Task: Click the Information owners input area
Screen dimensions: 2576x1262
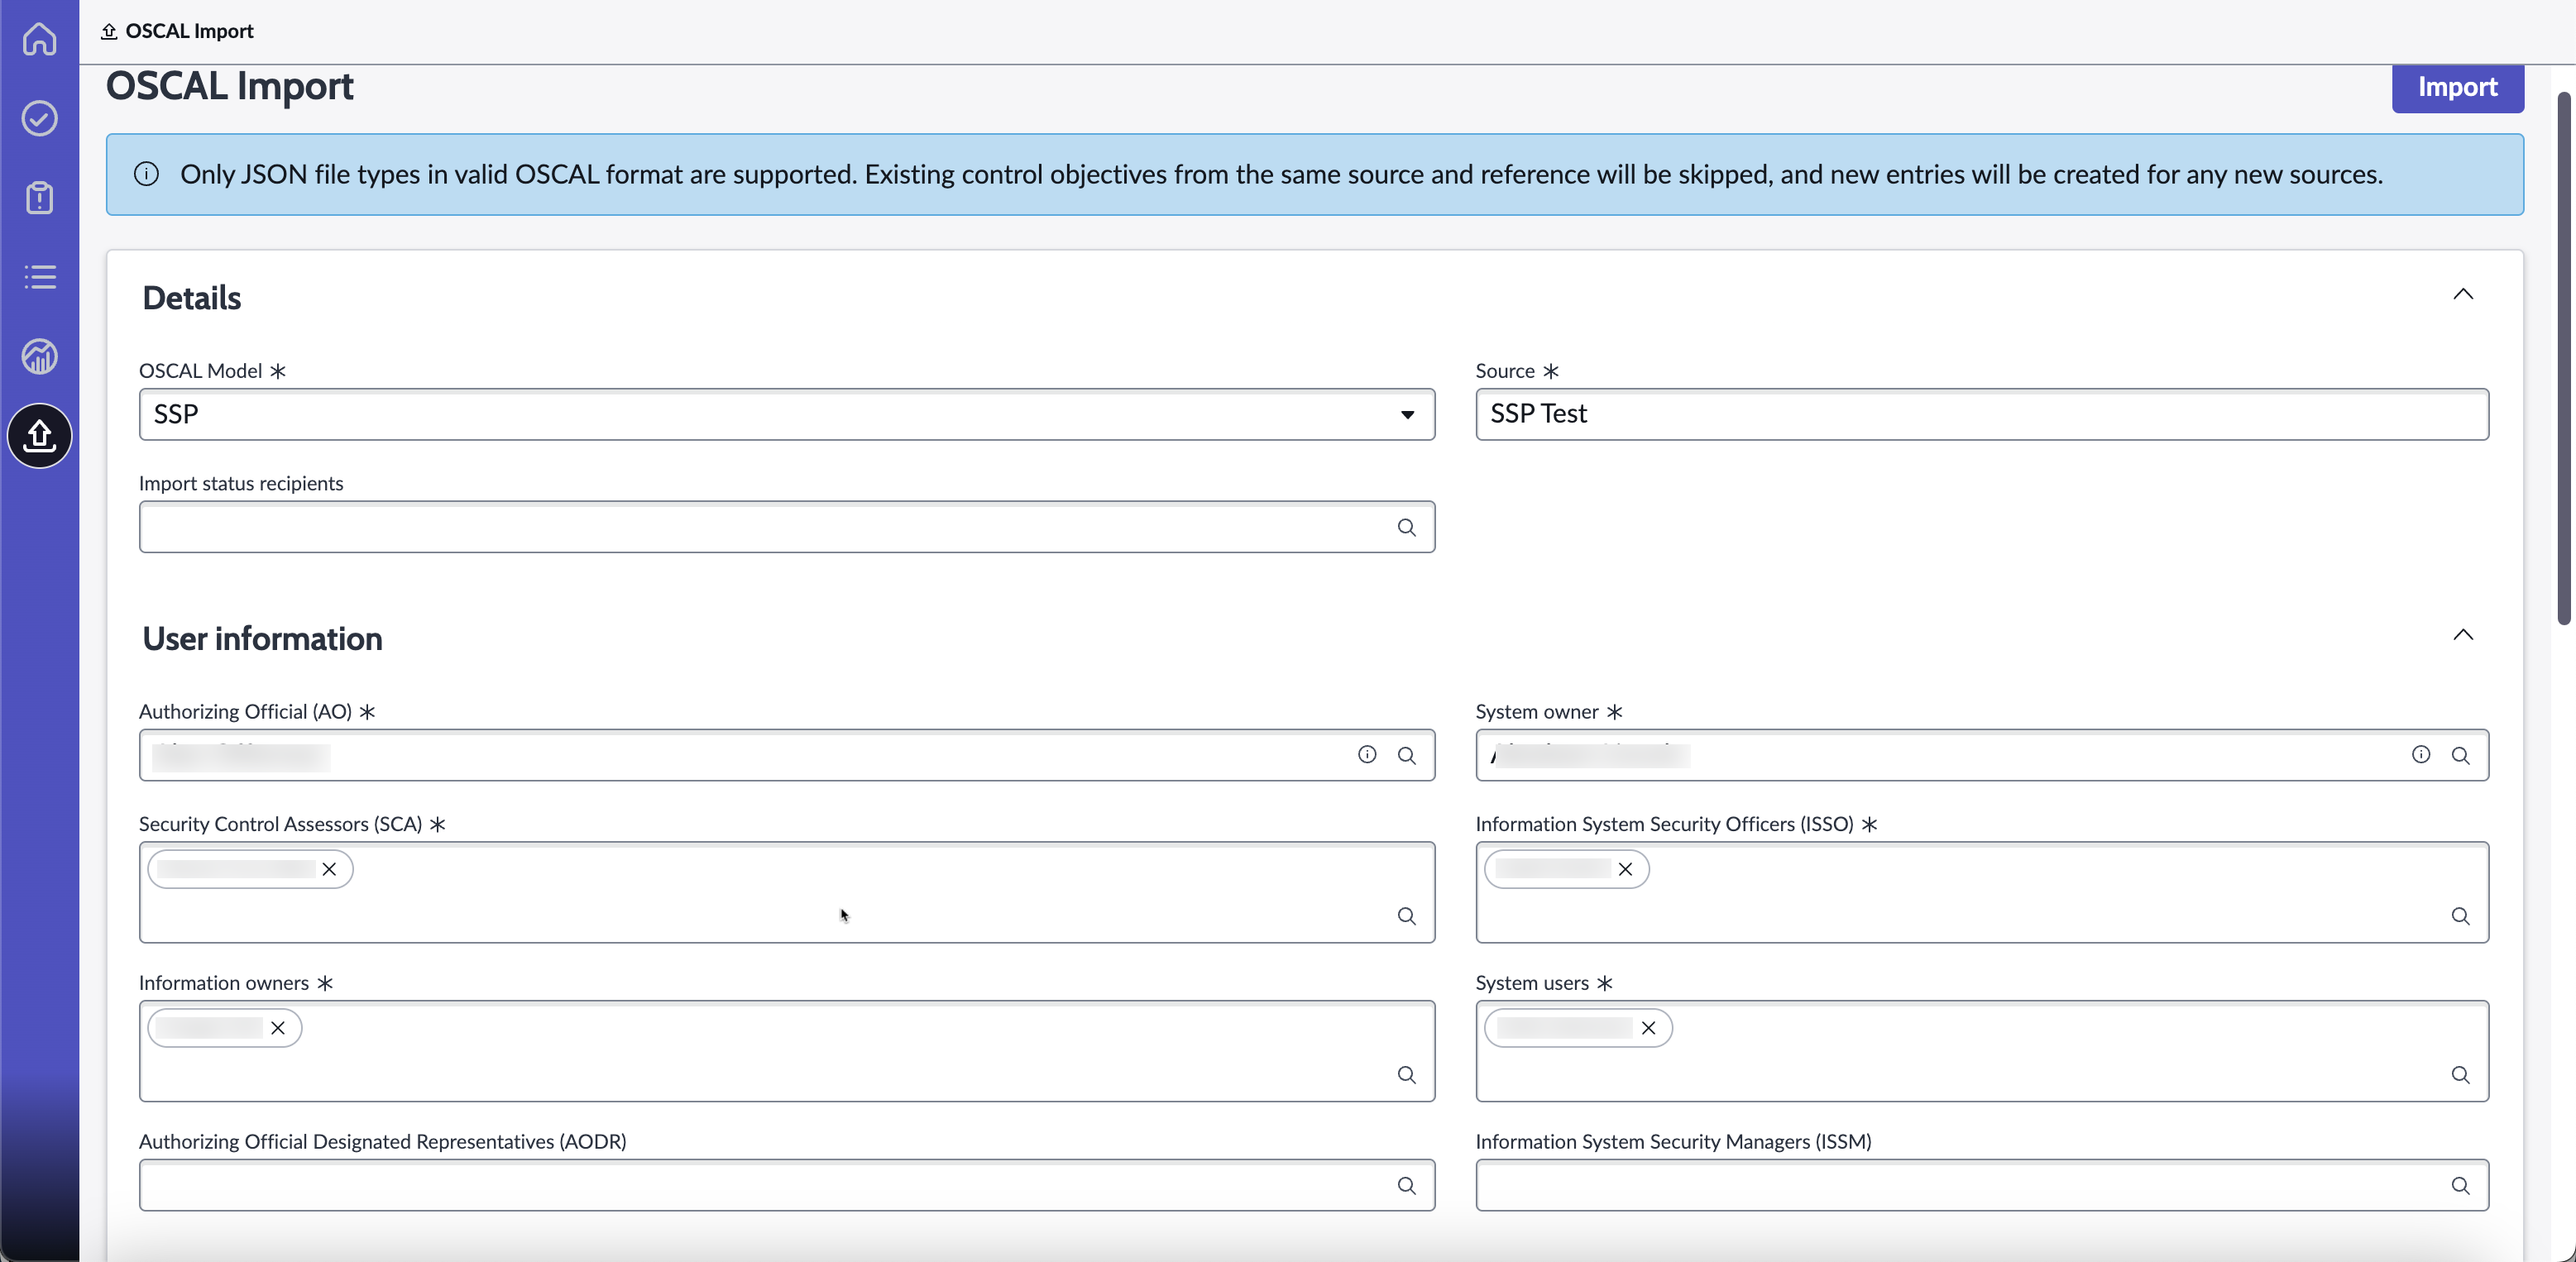Action: click(x=786, y=1051)
